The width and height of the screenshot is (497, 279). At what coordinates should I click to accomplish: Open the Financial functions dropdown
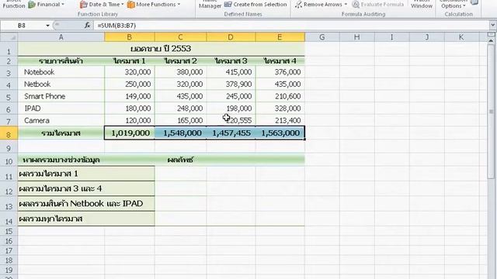click(x=46, y=5)
